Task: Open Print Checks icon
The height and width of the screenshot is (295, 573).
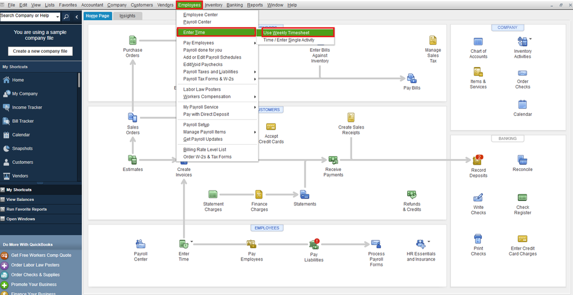Action: [478, 239]
